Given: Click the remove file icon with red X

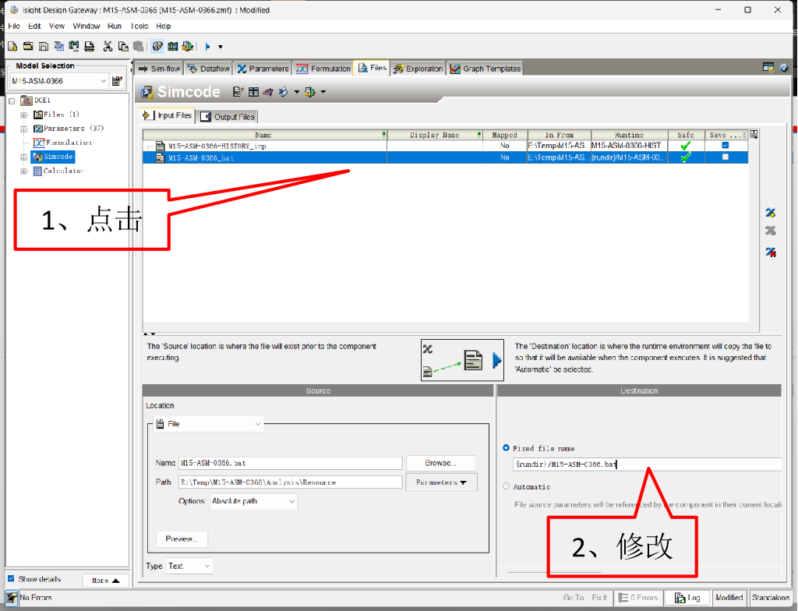Looking at the screenshot, I should [x=770, y=252].
